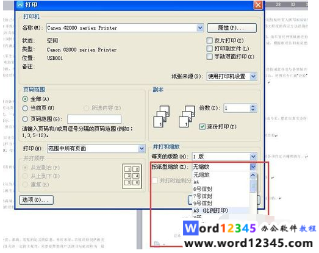Viewport: 319px width, 253px height.
Task: Click the dropdown list scrollbar thumb
Action: pos(253,186)
